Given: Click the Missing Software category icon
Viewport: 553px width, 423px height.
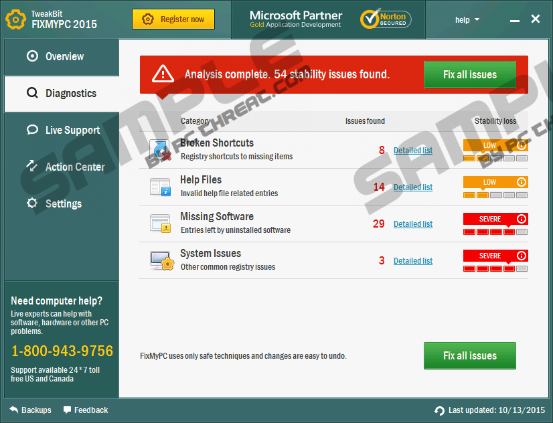Looking at the screenshot, I should [x=160, y=224].
